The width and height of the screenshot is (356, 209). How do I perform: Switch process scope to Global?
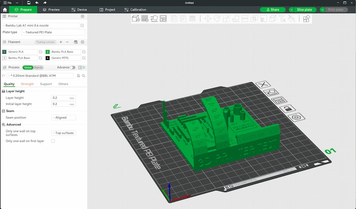(28, 67)
